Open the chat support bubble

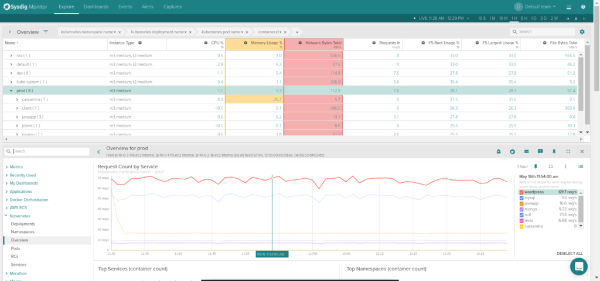pyautogui.click(x=578, y=266)
